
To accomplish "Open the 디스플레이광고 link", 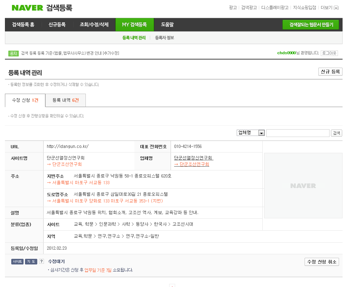I will [275, 8].
